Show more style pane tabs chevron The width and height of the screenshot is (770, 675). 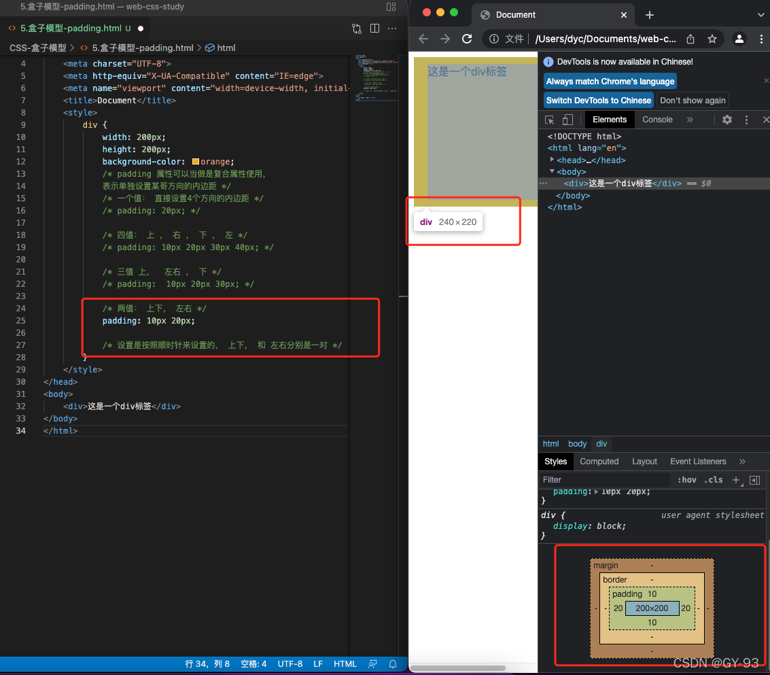tap(742, 462)
